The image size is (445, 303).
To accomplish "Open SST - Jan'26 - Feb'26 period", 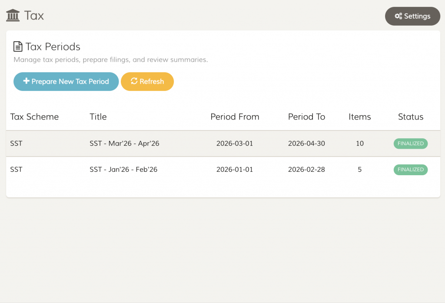I will [x=123, y=170].
